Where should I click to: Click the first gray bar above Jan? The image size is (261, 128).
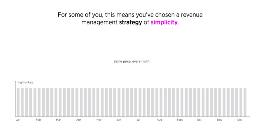[x=18, y=102]
